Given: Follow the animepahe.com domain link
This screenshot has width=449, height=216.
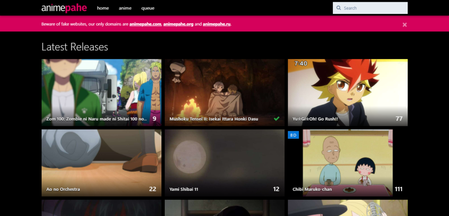Looking at the screenshot, I should [x=145, y=24].
